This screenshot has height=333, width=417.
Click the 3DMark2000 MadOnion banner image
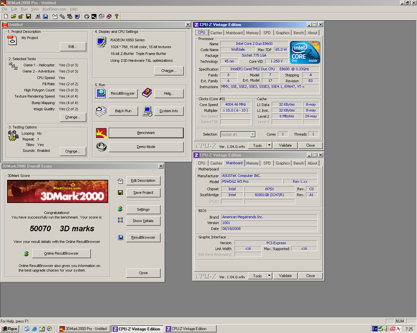58,192
